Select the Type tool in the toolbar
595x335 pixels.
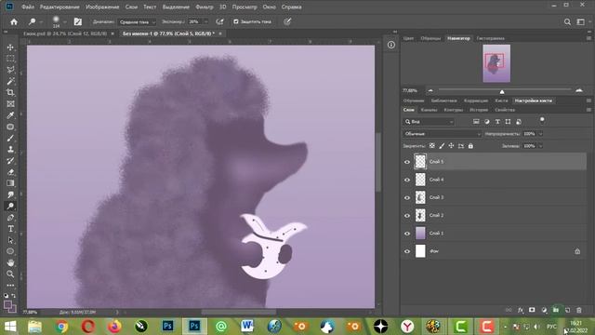pyautogui.click(x=10, y=229)
